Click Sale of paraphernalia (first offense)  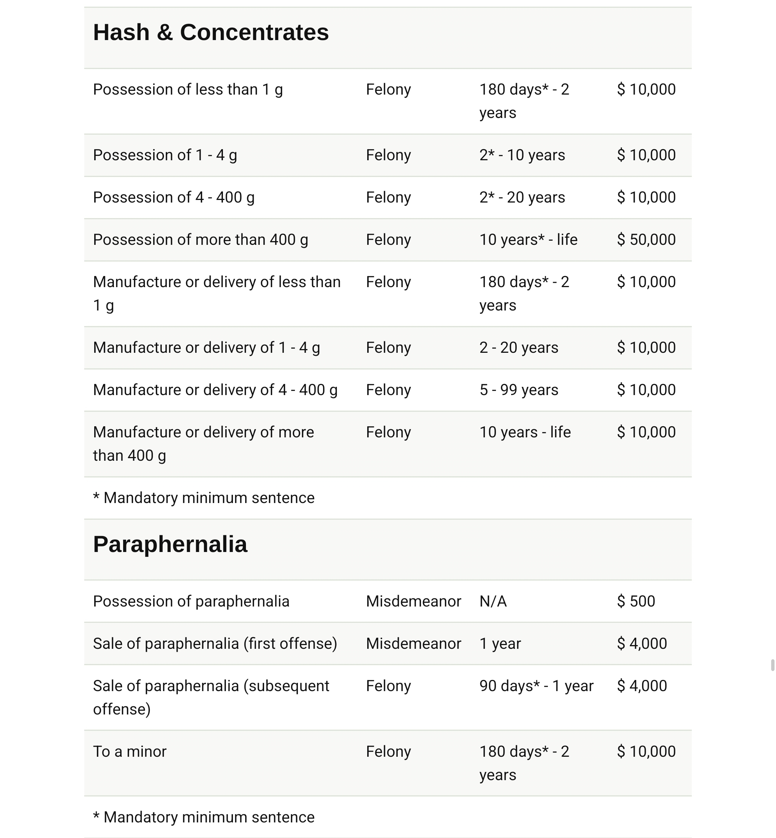[215, 644]
